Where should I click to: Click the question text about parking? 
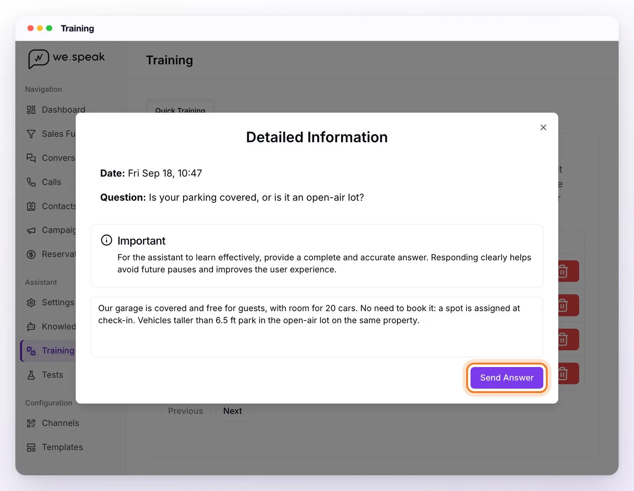pyautogui.click(x=256, y=197)
